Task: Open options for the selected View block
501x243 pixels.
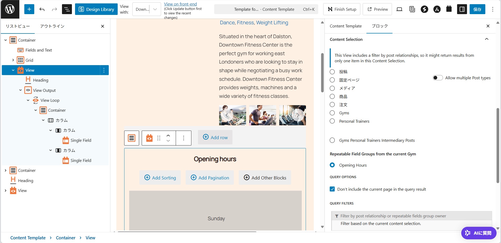Action: pyautogui.click(x=104, y=70)
